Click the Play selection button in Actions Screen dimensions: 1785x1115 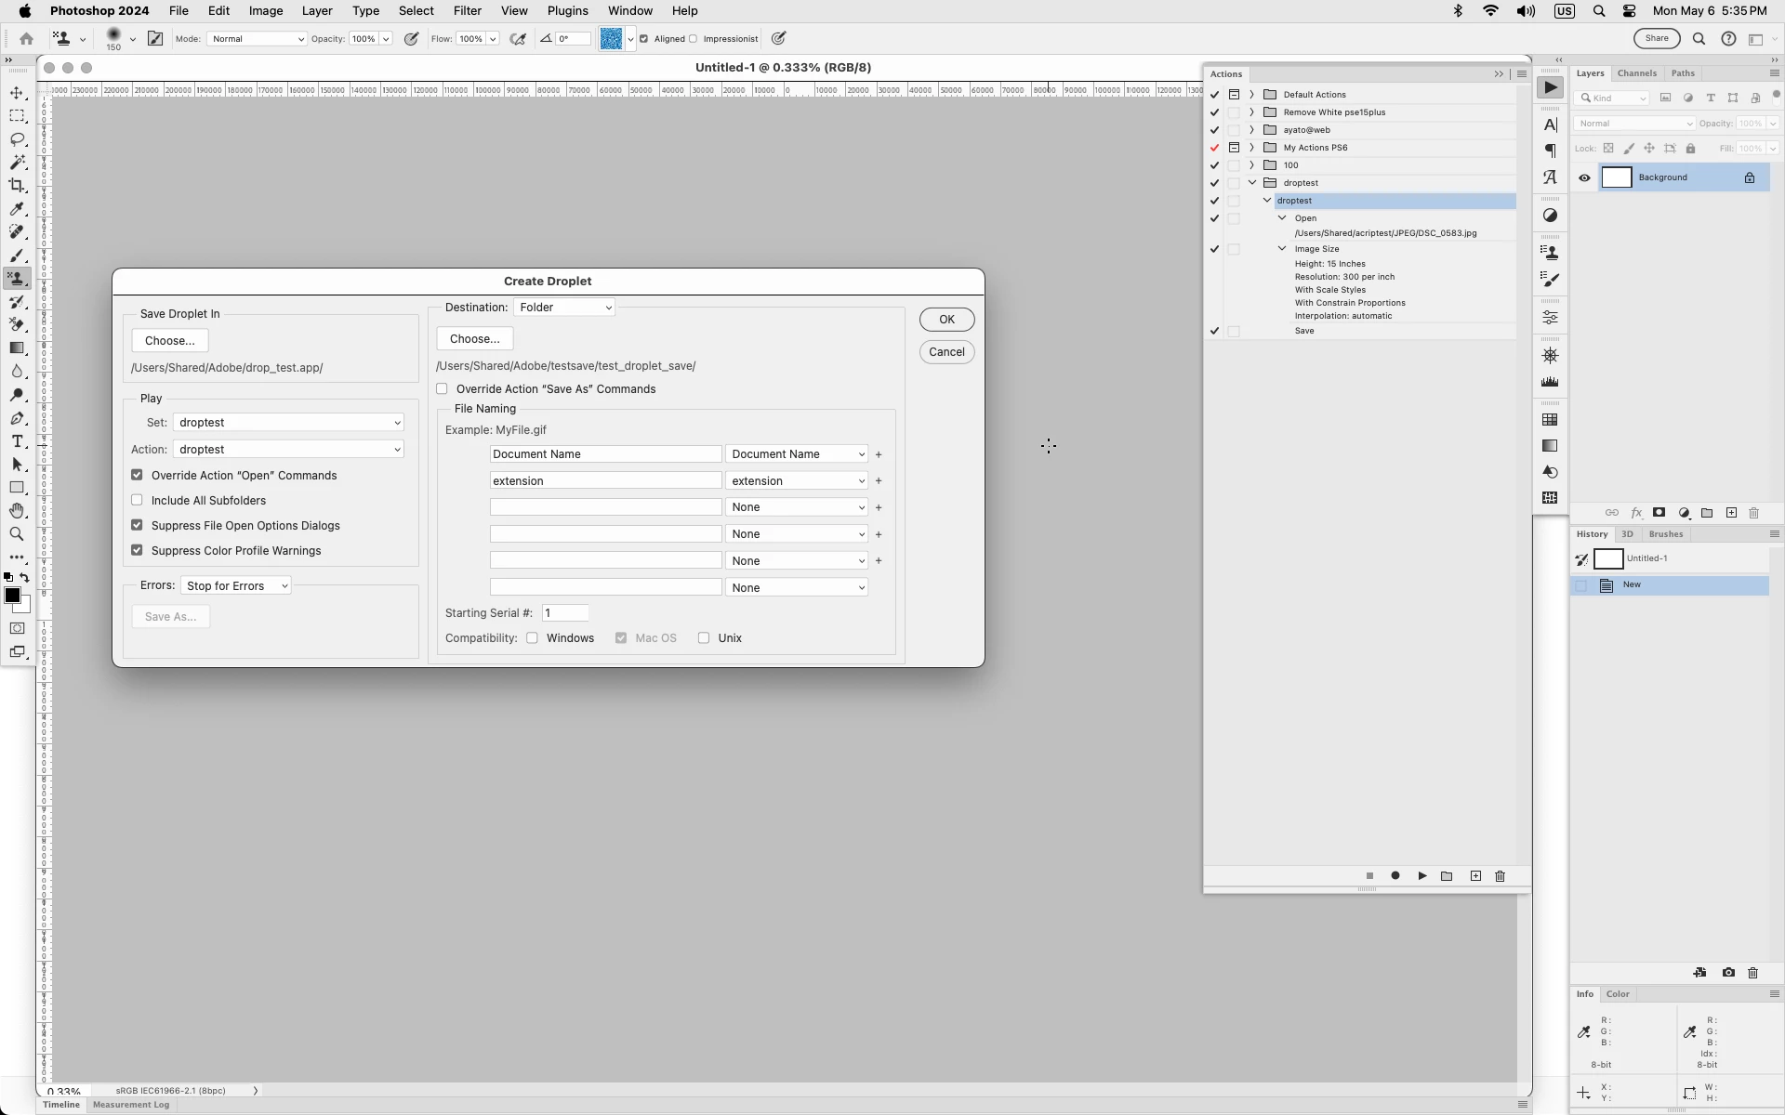coord(1421,876)
